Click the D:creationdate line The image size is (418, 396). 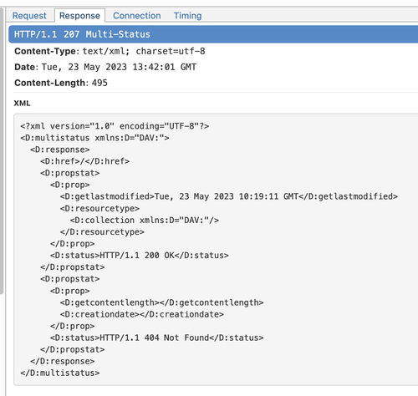pyautogui.click(x=142, y=314)
